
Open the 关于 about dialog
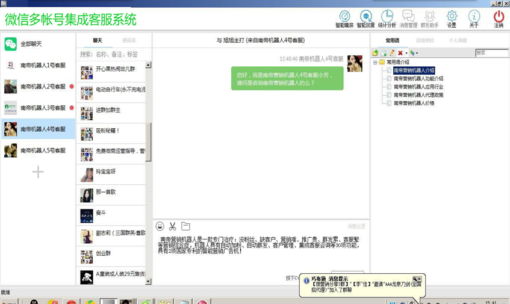474,19
